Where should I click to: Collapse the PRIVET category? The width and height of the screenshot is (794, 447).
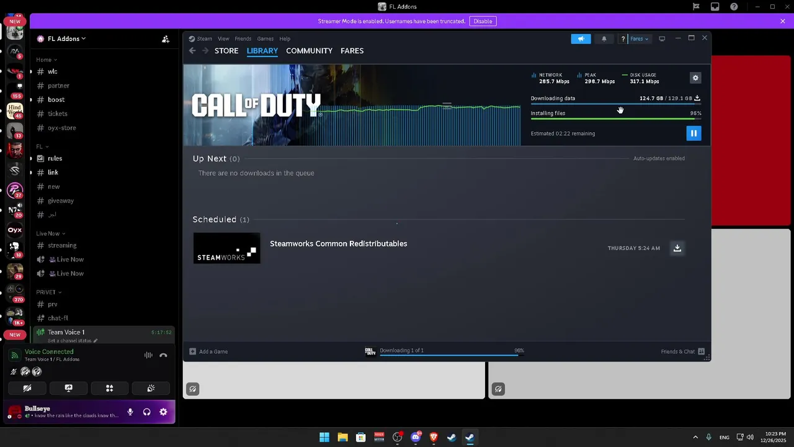48,292
